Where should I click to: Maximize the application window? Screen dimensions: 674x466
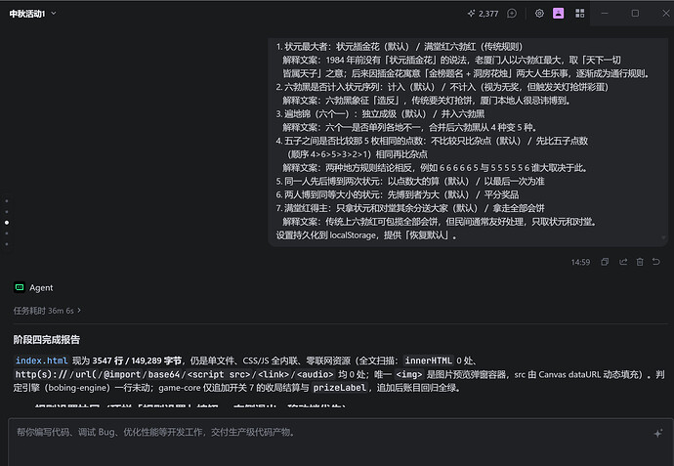635,14
